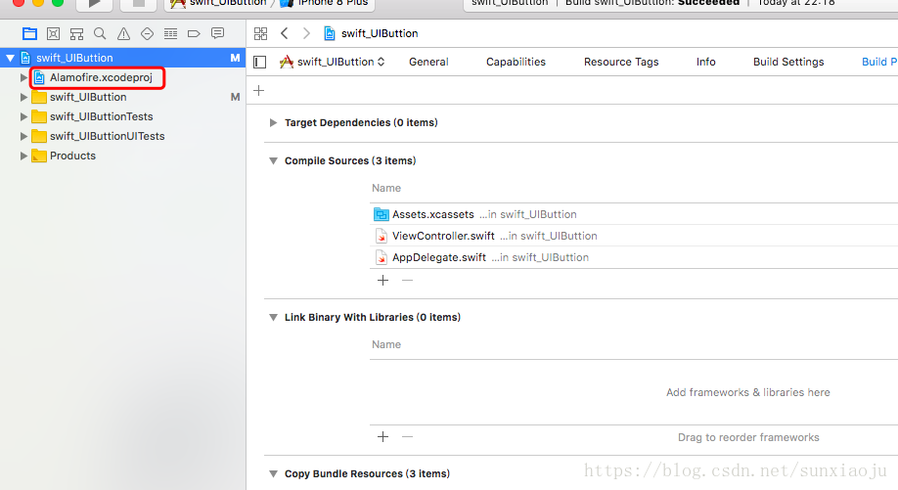The height and width of the screenshot is (490, 898).
Task: Expand the Alamofire.xcodeproj item
Action: coord(23,77)
